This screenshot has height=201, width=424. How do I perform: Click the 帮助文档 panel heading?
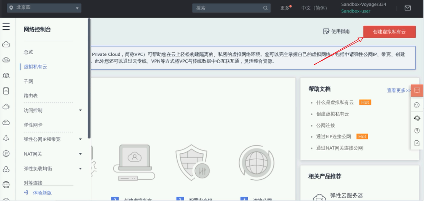click(x=320, y=89)
